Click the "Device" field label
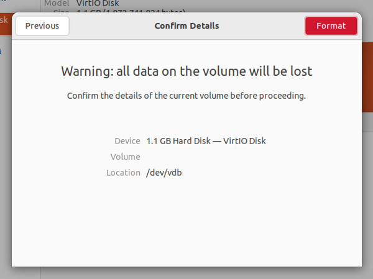The image size is (373, 279). [x=127, y=141]
